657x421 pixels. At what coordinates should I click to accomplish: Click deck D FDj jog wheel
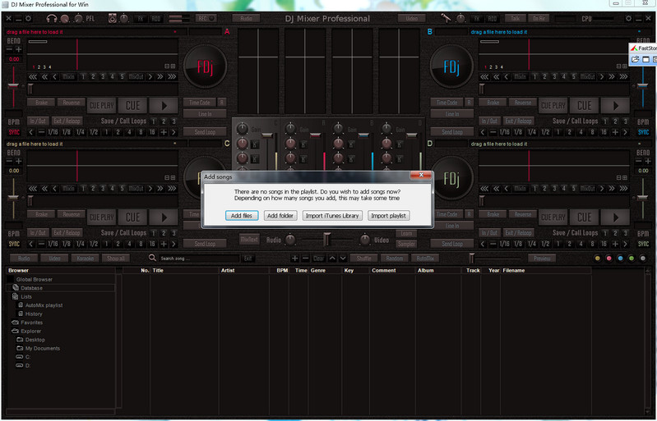(x=451, y=180)
